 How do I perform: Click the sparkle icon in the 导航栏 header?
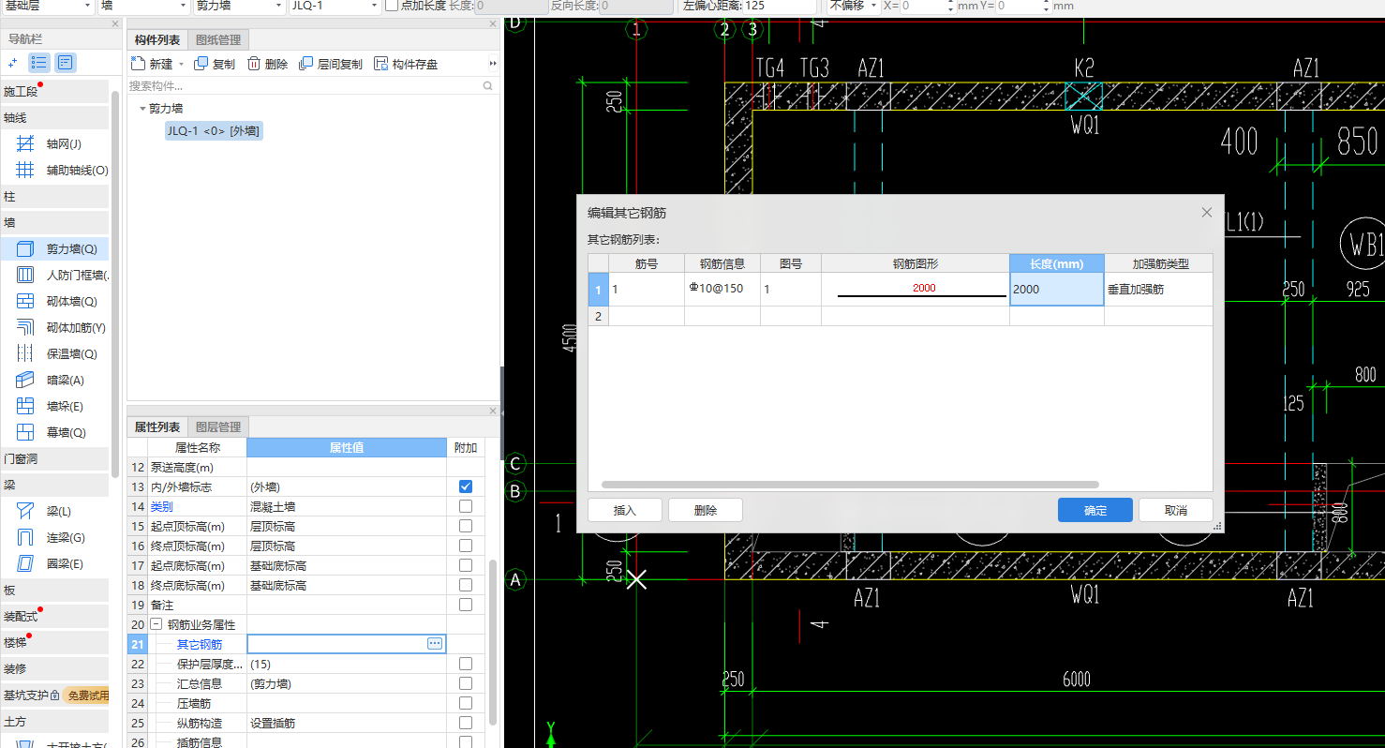[12, 64]
